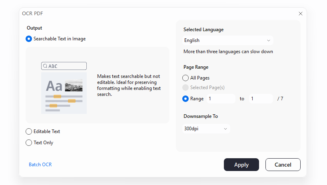Viewport: 327px width, 185px height.
Task: Click the Range end page field
Action: (x=261, y=99)
